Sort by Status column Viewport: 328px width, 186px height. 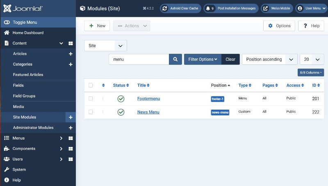(121, 85)
